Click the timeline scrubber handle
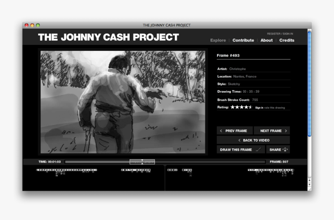 point(142,162)
